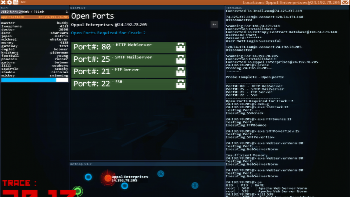This screenshot has height=197, width=350.
Task: Click 'swimming' in the PortHack list
Action: [x=59, y=75]
